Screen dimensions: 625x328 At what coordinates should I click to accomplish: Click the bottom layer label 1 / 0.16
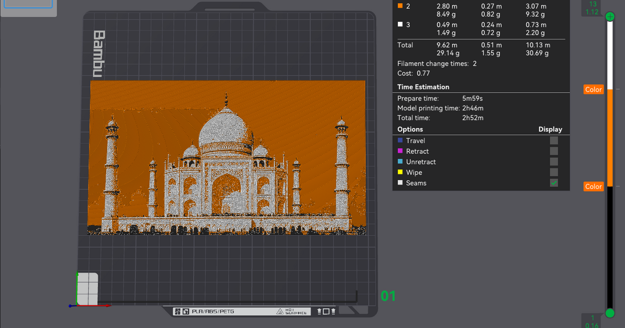pos(593,321)
